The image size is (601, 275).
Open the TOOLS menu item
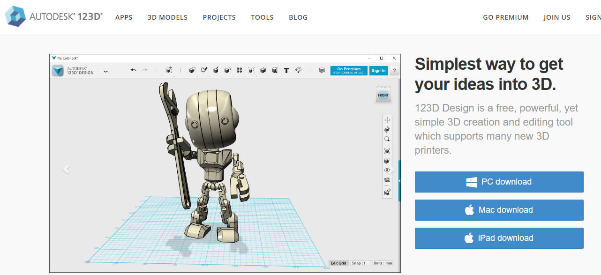click(262, 17)
